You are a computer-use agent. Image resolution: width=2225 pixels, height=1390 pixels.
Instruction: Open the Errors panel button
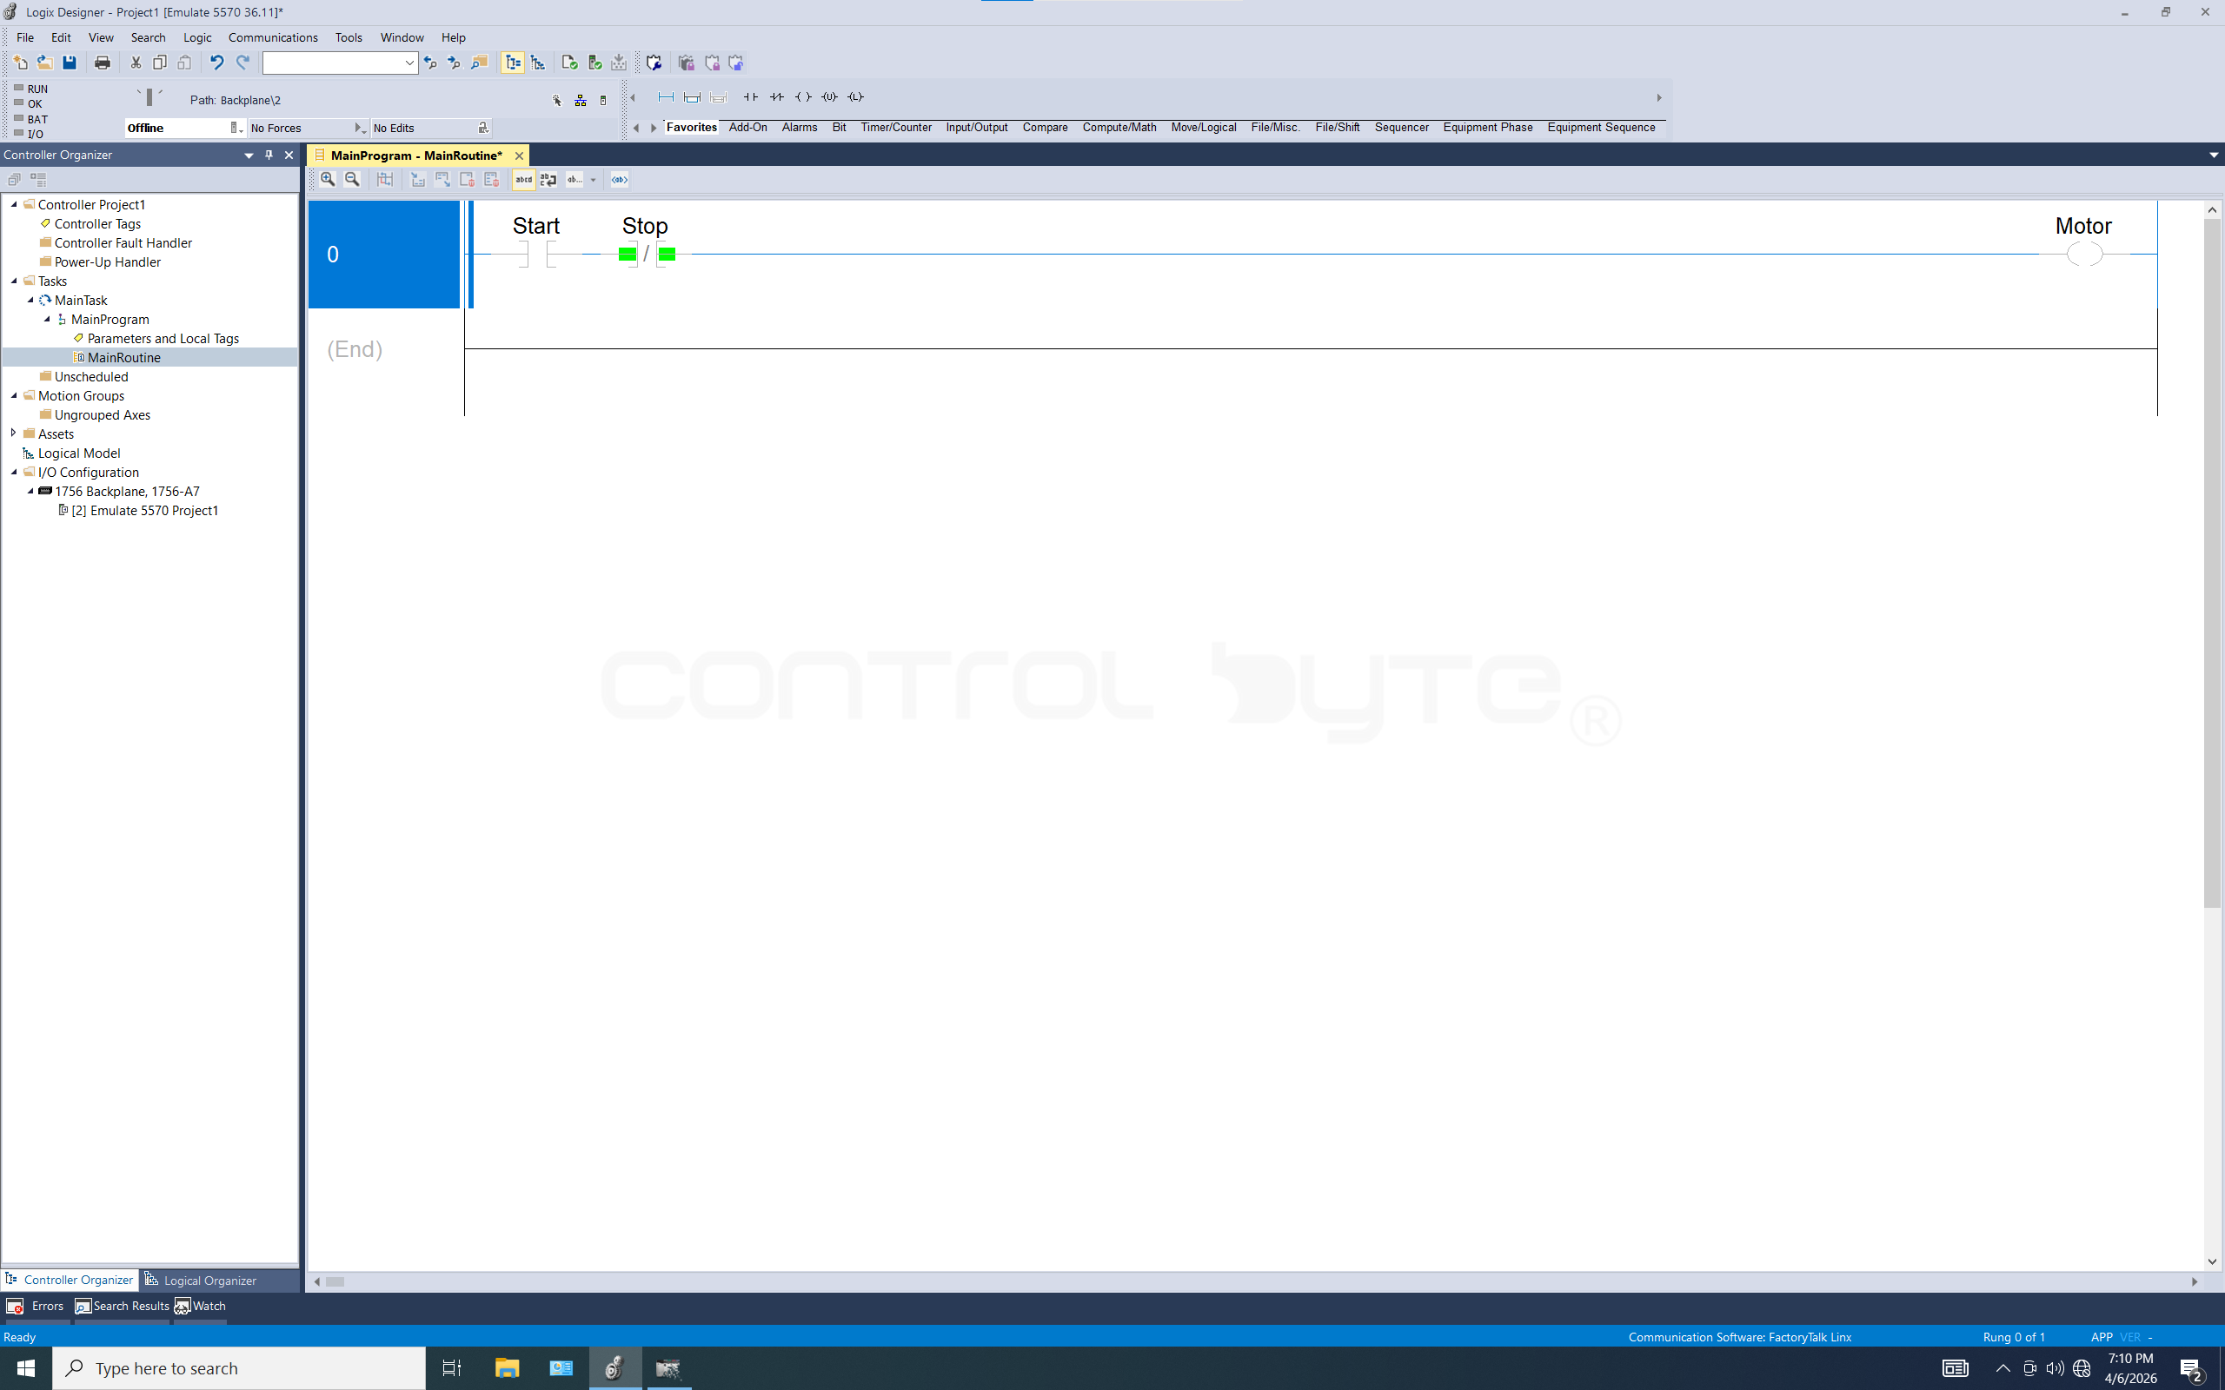click(x=35, y=1306)
